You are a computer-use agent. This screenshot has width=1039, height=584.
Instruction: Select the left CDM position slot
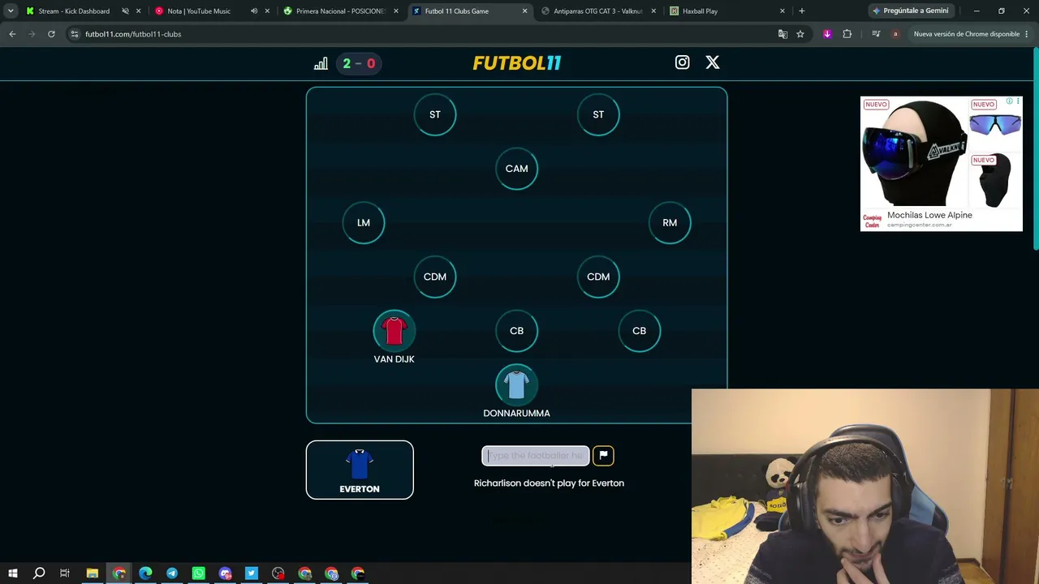click(435, 277)
